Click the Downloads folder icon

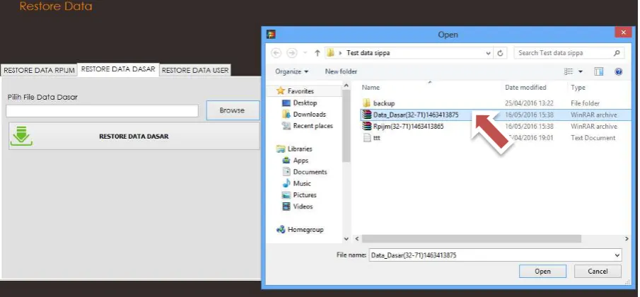(286, 115)
